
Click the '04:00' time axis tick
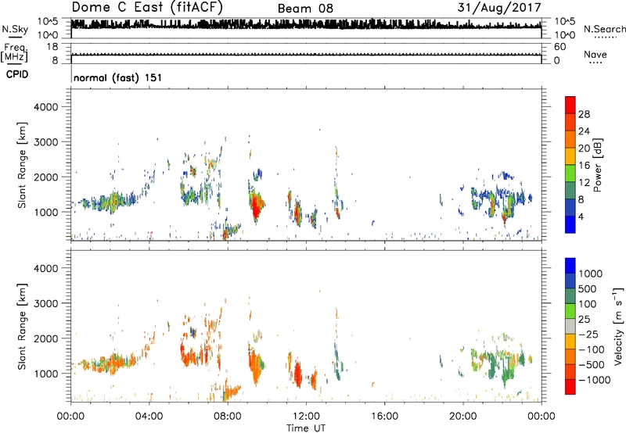(149, 417)
